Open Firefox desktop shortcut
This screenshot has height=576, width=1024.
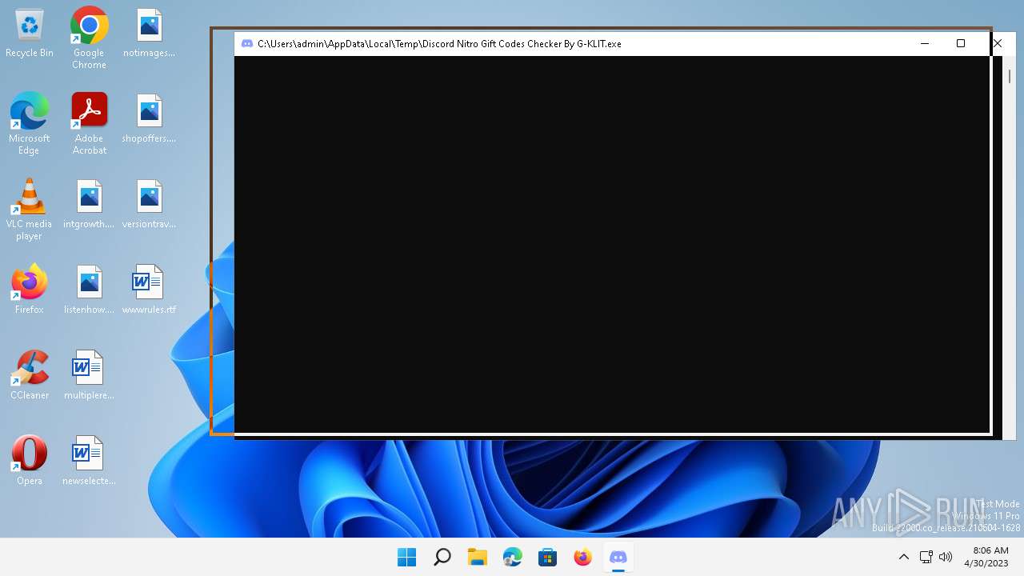[30, 290]
